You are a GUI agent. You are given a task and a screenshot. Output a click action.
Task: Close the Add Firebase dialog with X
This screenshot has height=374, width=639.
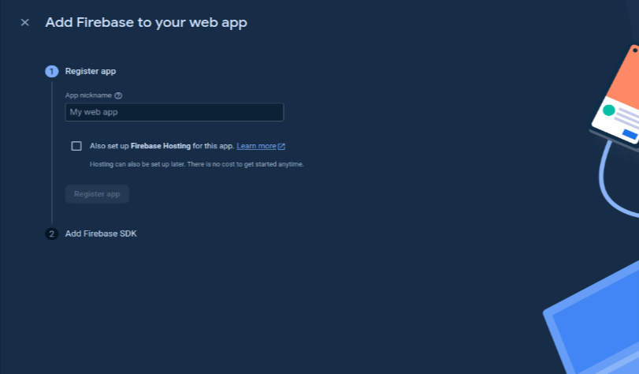[24, 23]
